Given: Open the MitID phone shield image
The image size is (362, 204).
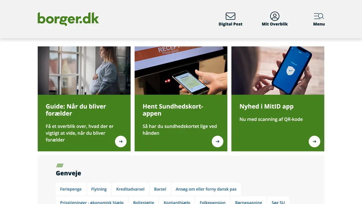Looking at the screenshot, I should pos(278,70).
